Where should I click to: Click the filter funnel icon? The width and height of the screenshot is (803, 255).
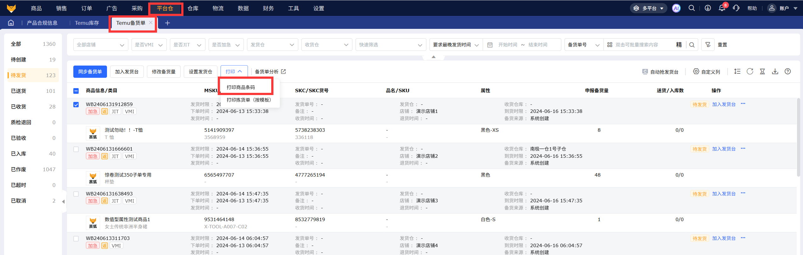coord(708,45)
